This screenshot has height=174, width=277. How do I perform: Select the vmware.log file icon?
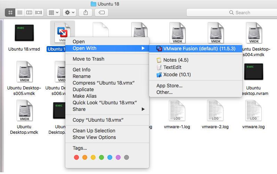tap(253, 111)
